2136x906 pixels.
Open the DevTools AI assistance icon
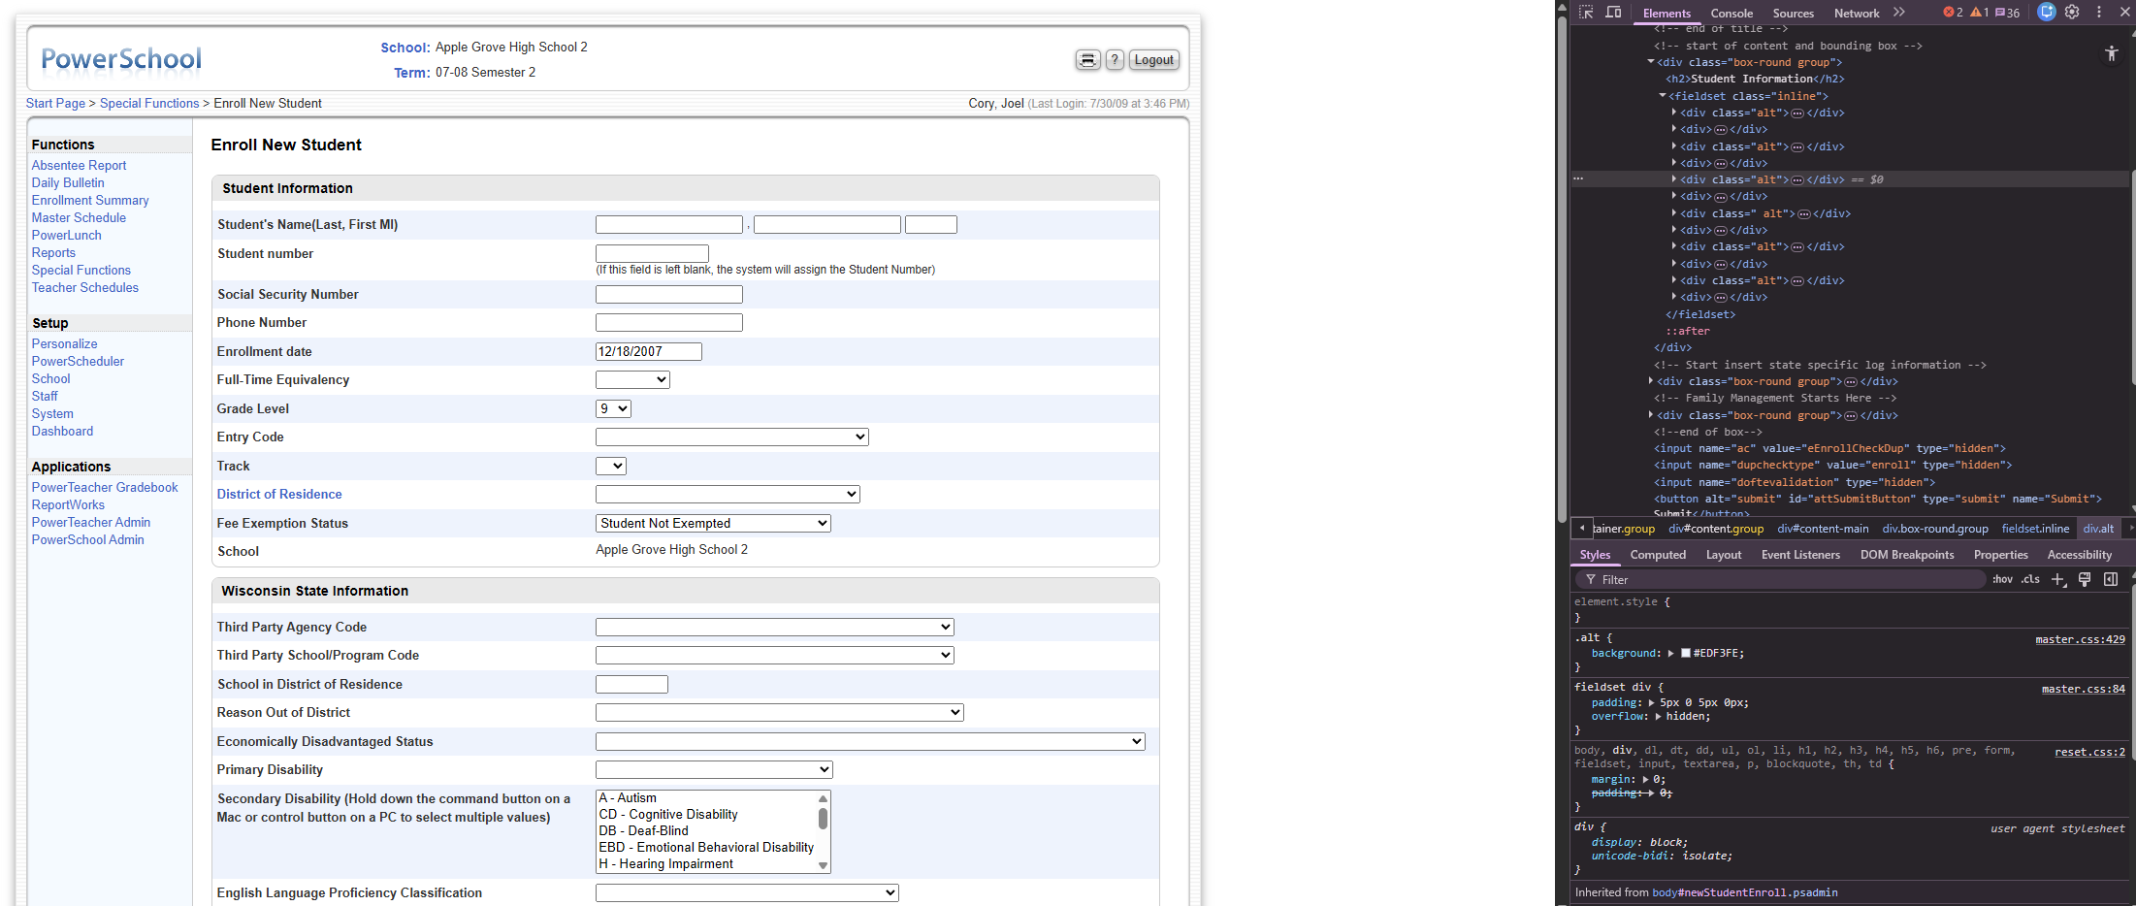(2046, 13)
